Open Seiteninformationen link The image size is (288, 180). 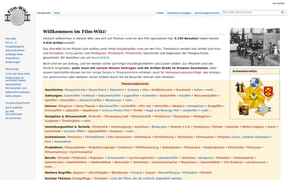point(18,92)
